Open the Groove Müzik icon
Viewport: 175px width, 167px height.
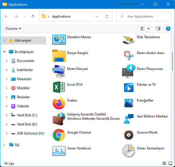[129, 135]
